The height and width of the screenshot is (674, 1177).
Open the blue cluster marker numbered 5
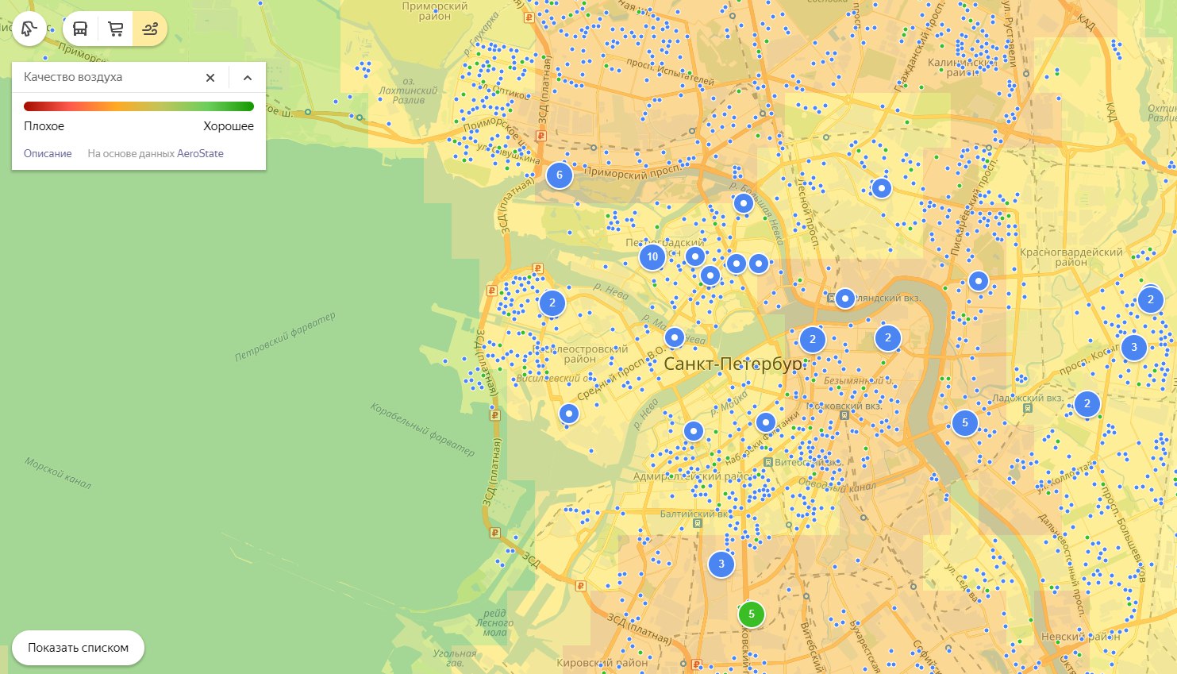tap(965, 423)
